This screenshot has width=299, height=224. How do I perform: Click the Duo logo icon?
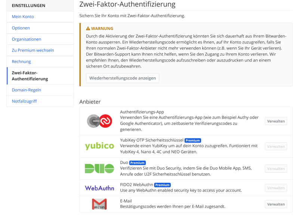[99, 168]
